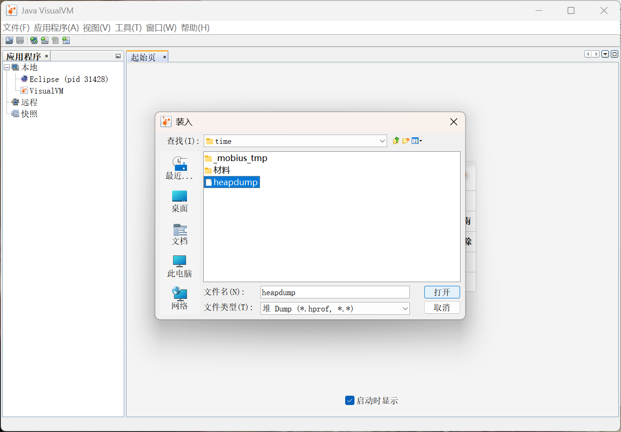Viewport: 621px width, 432px height.
Task: Go up one folder level in dialog
Action: click(396, 141)
